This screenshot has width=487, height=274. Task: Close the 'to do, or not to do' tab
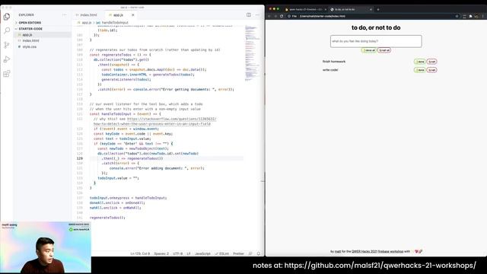tap(371, 9)
